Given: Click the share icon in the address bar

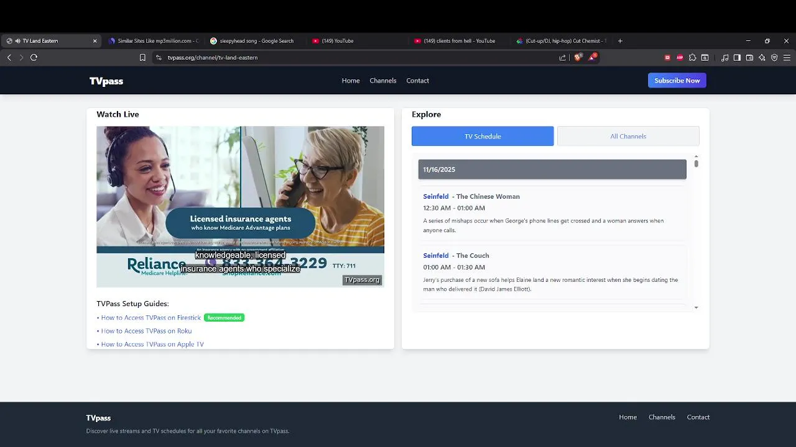Looking at the screenshot, I should [x=562, y=57].
